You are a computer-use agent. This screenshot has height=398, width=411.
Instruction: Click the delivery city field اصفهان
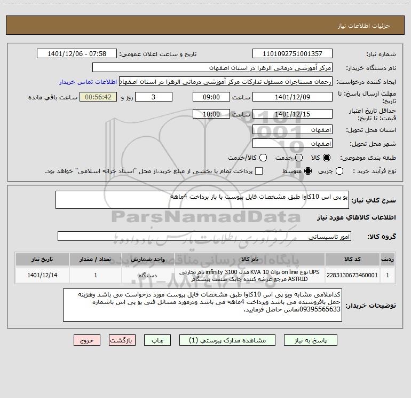pos(293,144)
